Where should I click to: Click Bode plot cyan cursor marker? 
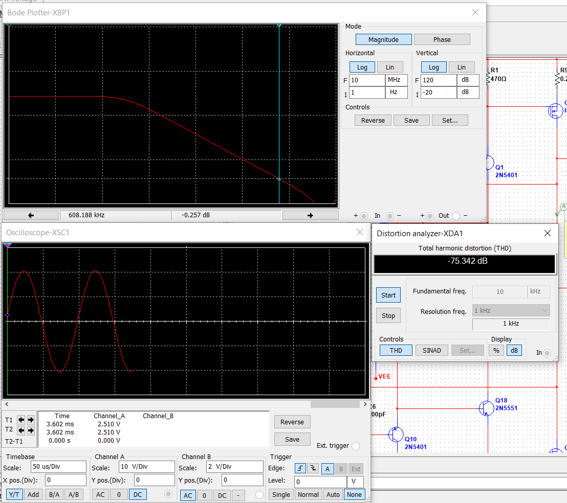[x=279, y=179]
